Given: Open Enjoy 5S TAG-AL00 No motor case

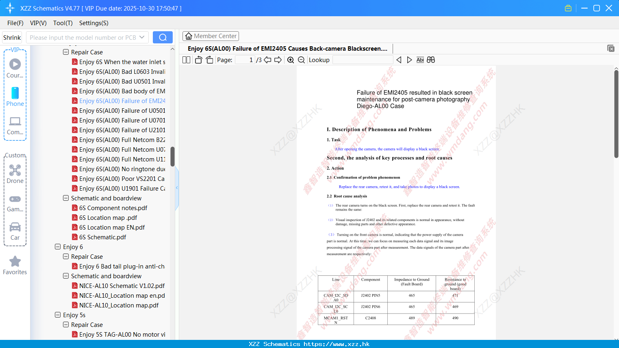Looking at the screenshot, I should coord(119,334).
